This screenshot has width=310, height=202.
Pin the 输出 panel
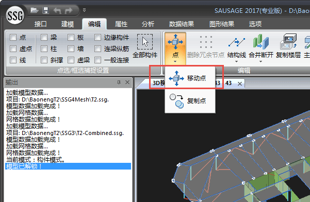click(x=119, y=82)
